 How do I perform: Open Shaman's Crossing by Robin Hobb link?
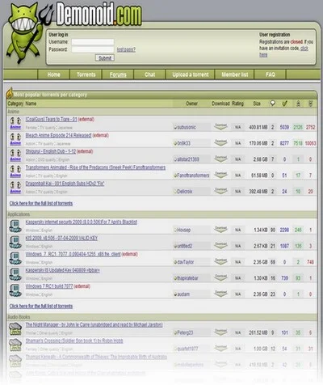(x=74, y=341)
